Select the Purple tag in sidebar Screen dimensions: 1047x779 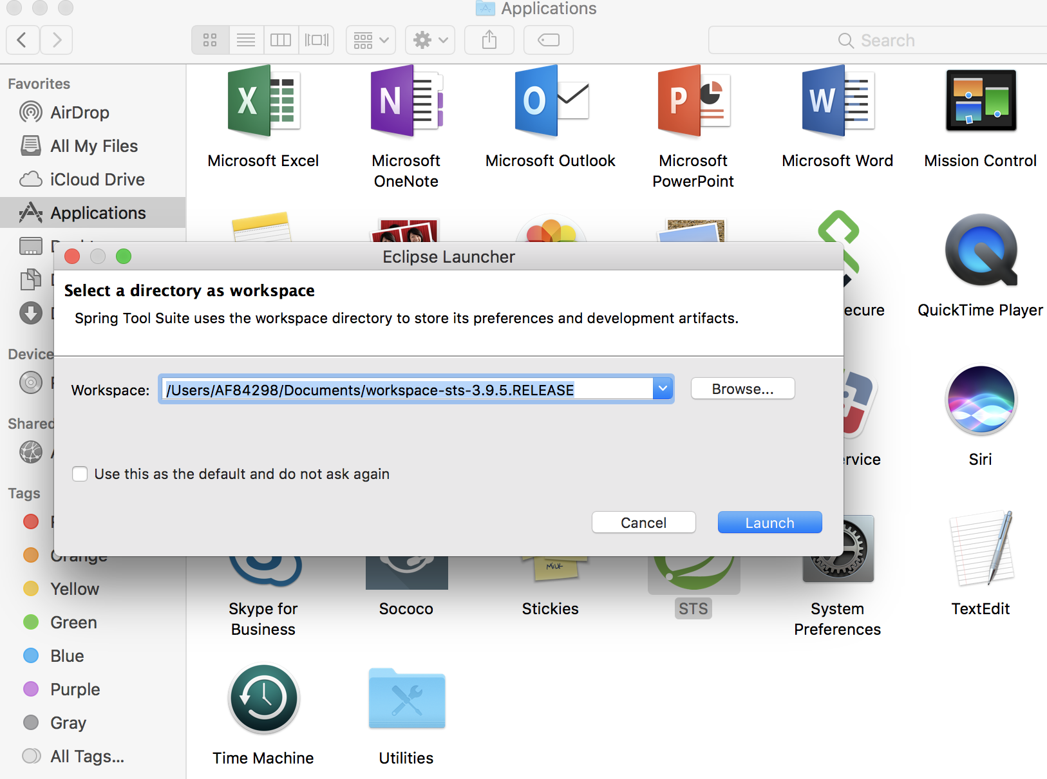[x=75, y=690]
